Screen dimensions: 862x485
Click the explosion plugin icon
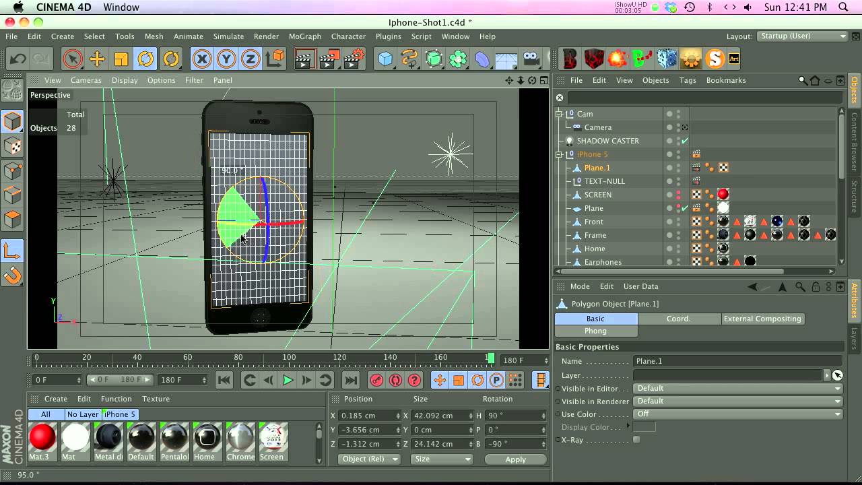(618, 59)
